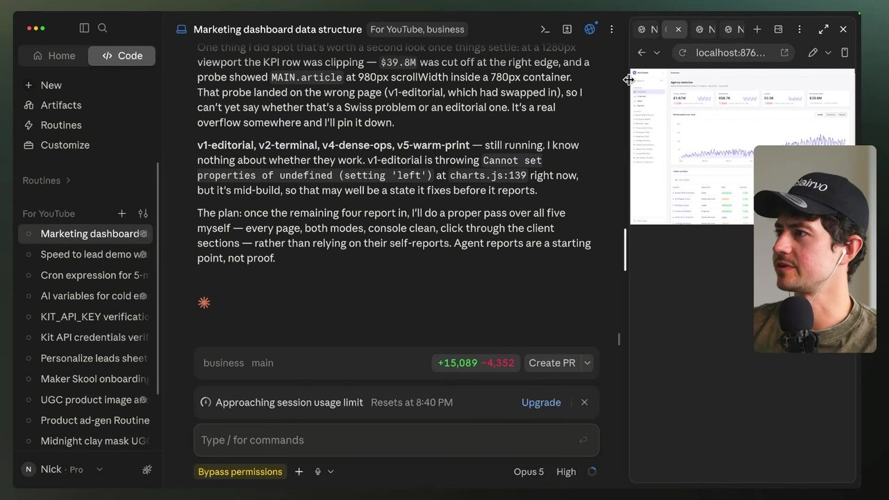Focus the Type / for commands input
This screenshot has width=889, height=500.
click(396, 440)
